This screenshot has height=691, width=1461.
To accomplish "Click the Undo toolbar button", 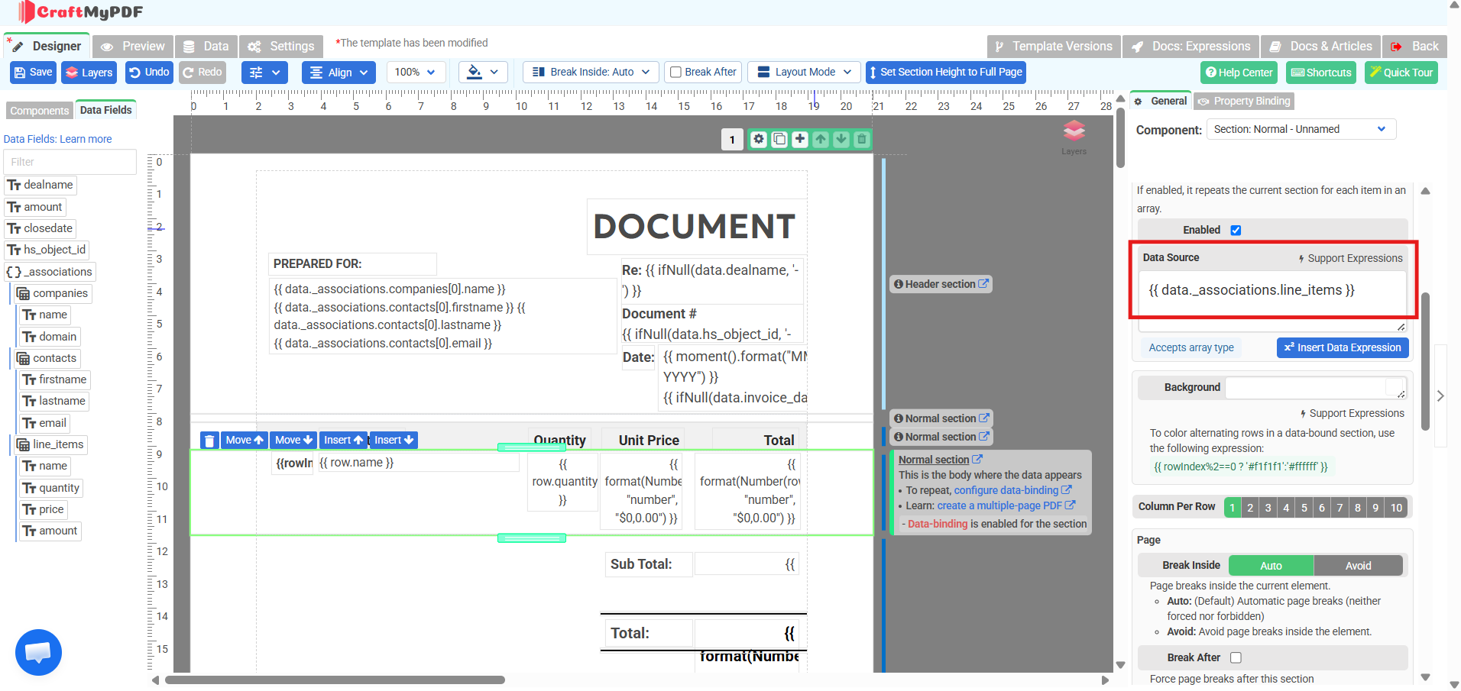I will tap(149, 73).
